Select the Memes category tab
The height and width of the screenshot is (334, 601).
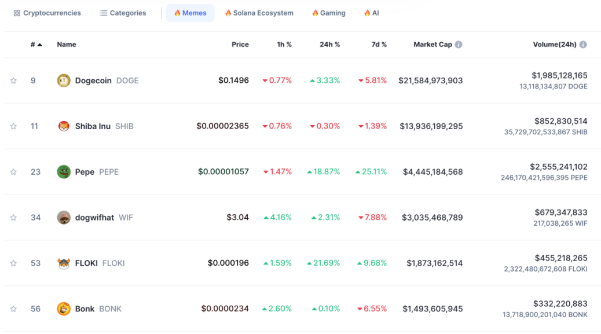click(190, 13)
